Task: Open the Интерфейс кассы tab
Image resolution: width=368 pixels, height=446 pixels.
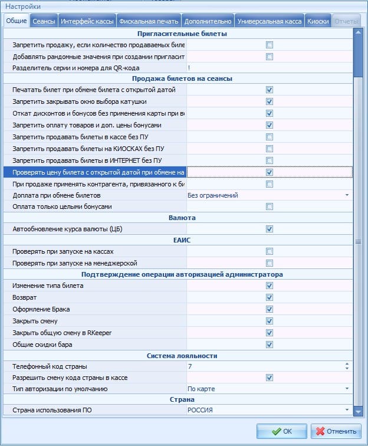Action: coord(87,21)
